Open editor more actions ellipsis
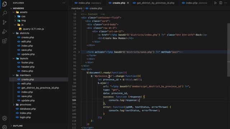This screenshot has width=230, height=129. pyautogui.click(x=226, y=3)
